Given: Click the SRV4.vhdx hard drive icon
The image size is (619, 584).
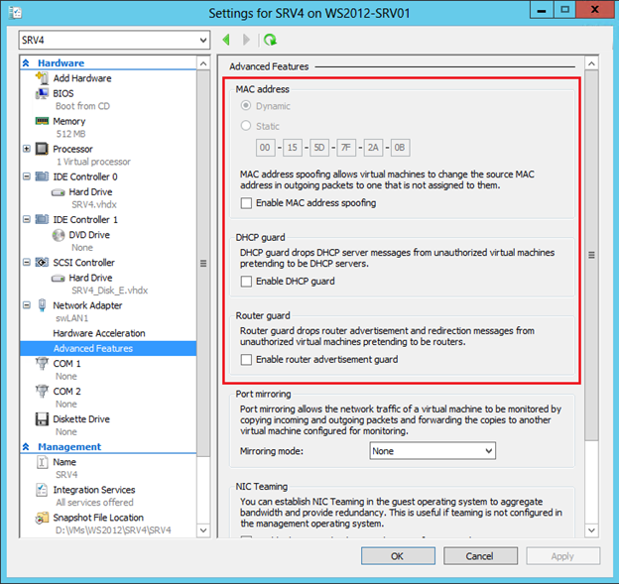Looking at the screenshot, I should (x=58, y=192).
